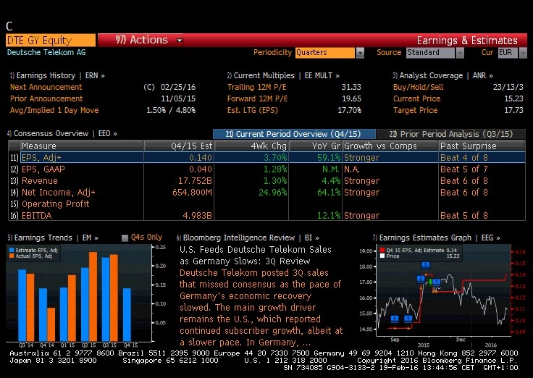This screenshot has height=378, width=533.
Task: Click the Avg/Implied 1 Day Move value
Action: tap(171, 110)
